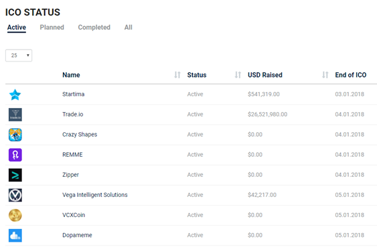Viewport: 377px width, 247px height.
Task: Open the 25 rows-per-page dropdown
Action: (19, 55)
